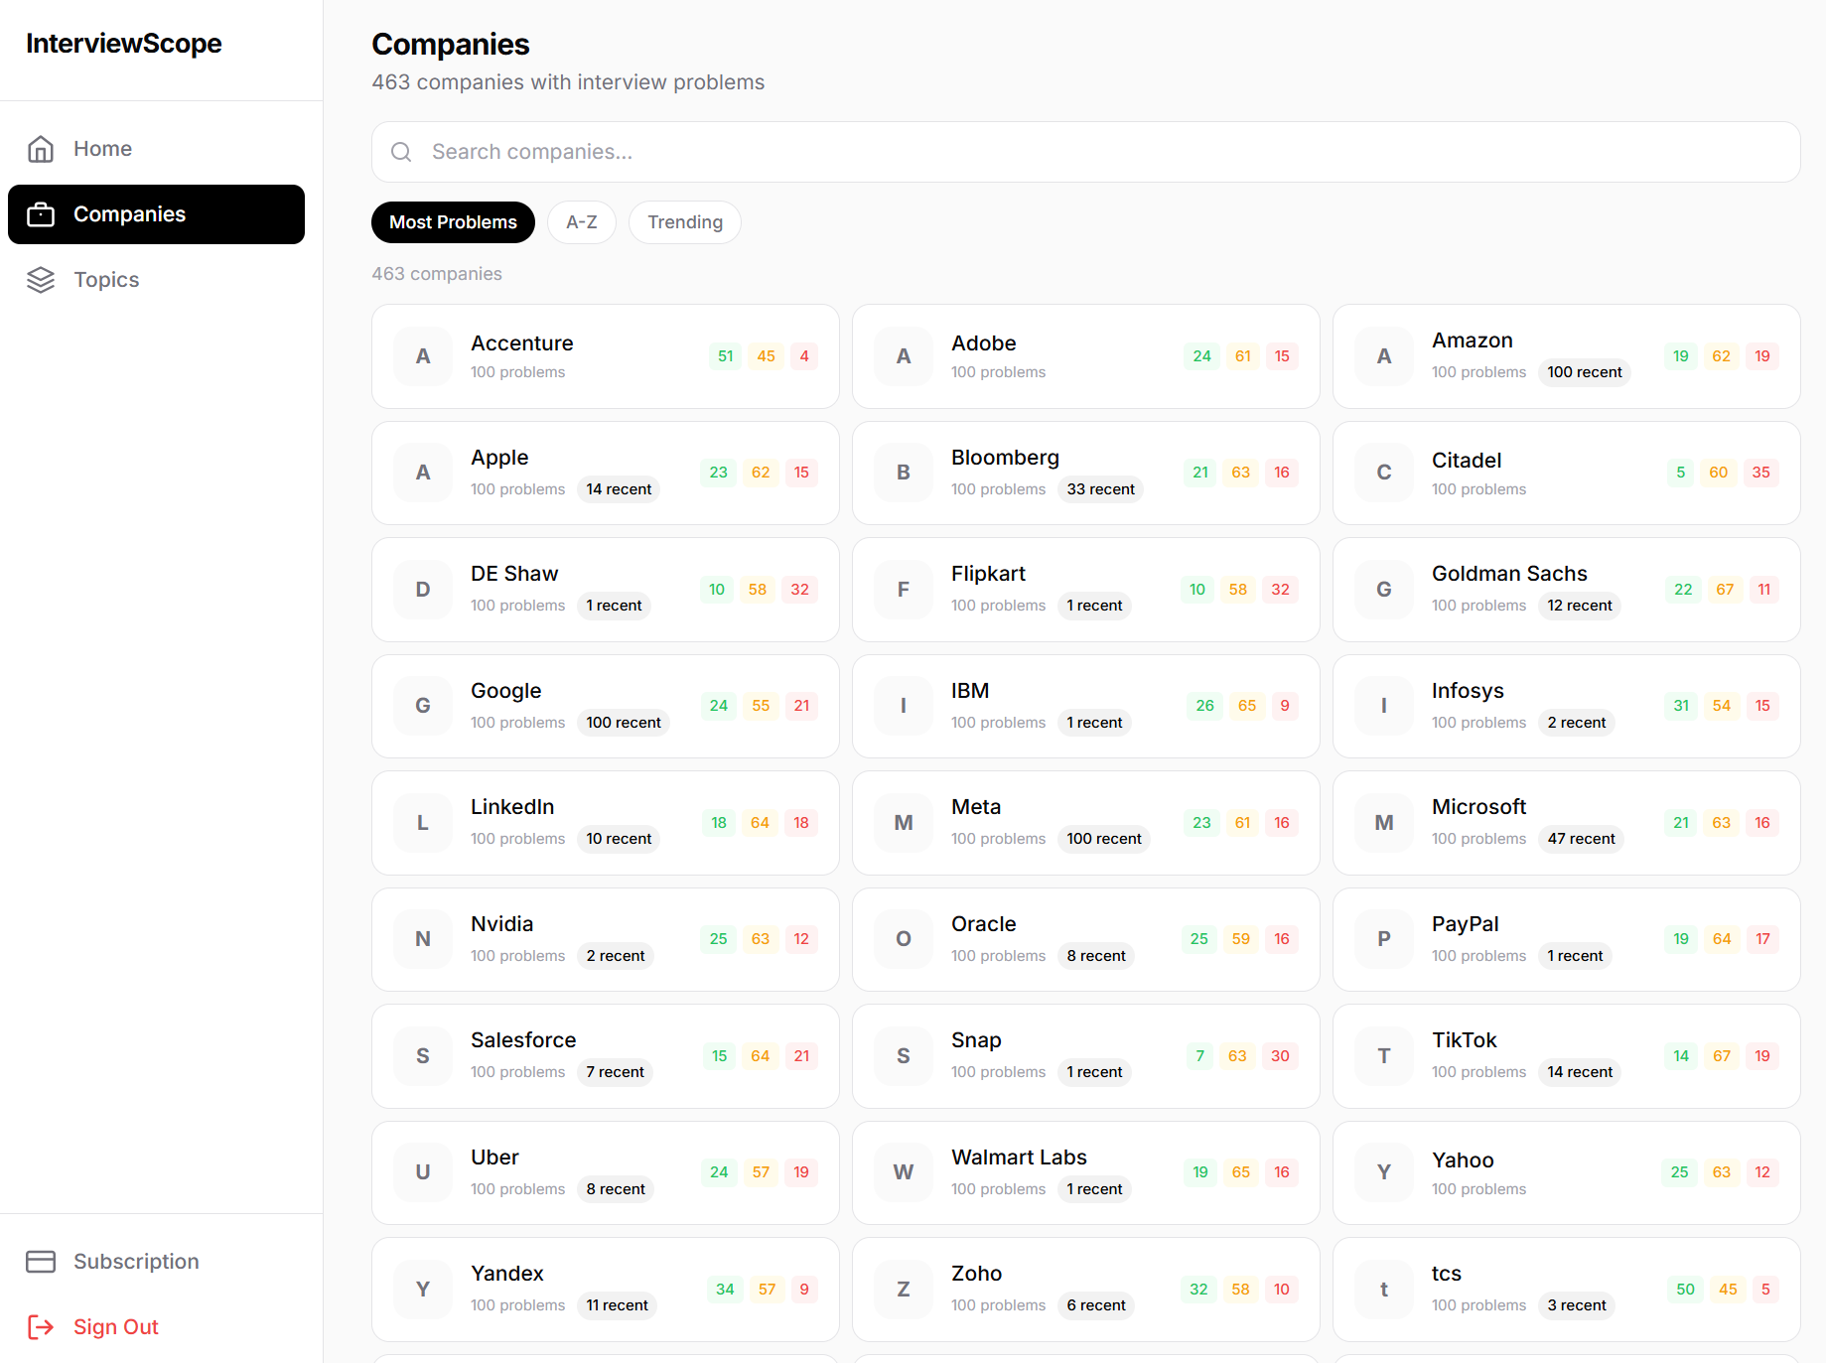Click the Google letter G avatar
The image size is (1826, 1363).
tap(423, 706)
